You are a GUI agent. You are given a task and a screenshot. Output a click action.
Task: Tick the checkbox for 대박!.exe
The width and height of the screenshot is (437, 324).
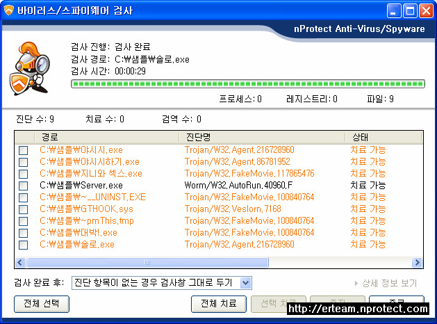pyautogui.click(x=24, y=233)
